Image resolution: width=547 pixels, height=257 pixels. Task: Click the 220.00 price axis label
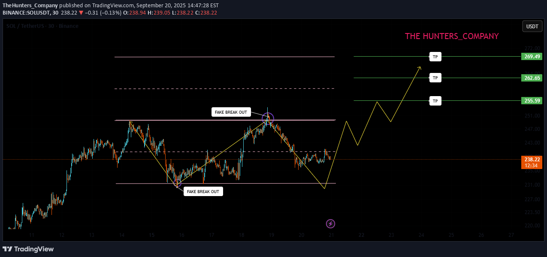[x=532, y=226]
